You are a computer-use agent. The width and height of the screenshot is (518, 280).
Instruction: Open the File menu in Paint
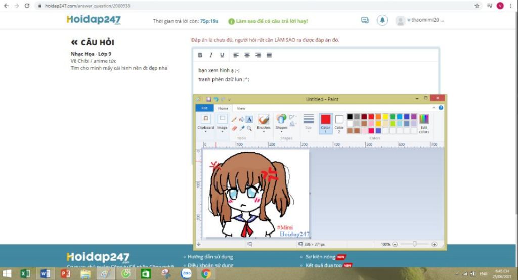[204, 108]
